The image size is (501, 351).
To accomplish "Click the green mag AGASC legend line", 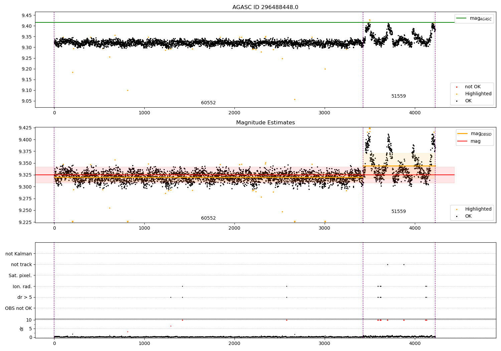I will click(x=461, y=18).
